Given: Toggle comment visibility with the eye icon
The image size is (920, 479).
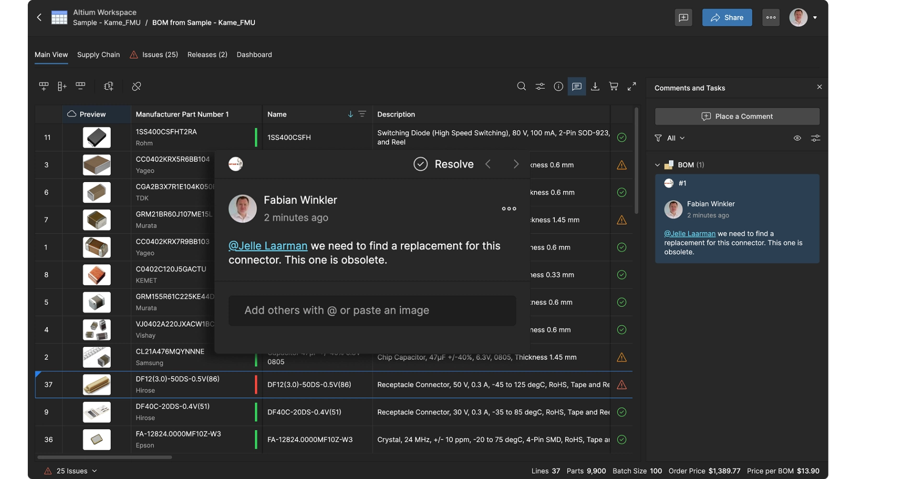Looking at the screenshot, I should click(797, 138).
